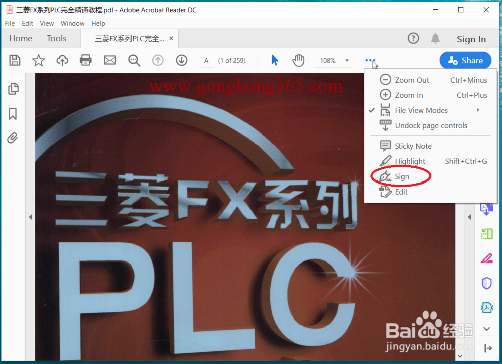The width and height of the screenshot is (502, 364).
Task: Open the Organize Pages green tool icon
Action: pyautogui.click(x=486, y=234)
